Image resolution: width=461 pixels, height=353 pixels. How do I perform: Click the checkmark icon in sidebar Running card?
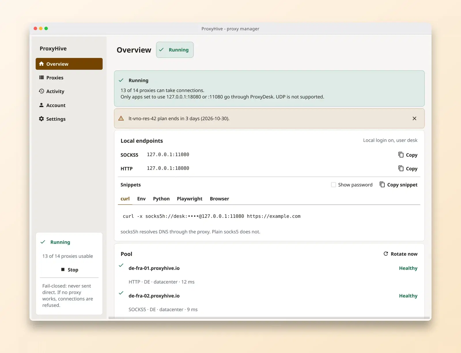[43, 242]
